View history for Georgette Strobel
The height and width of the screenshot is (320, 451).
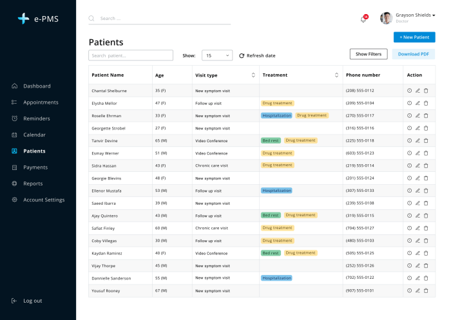tap(409, 128)
